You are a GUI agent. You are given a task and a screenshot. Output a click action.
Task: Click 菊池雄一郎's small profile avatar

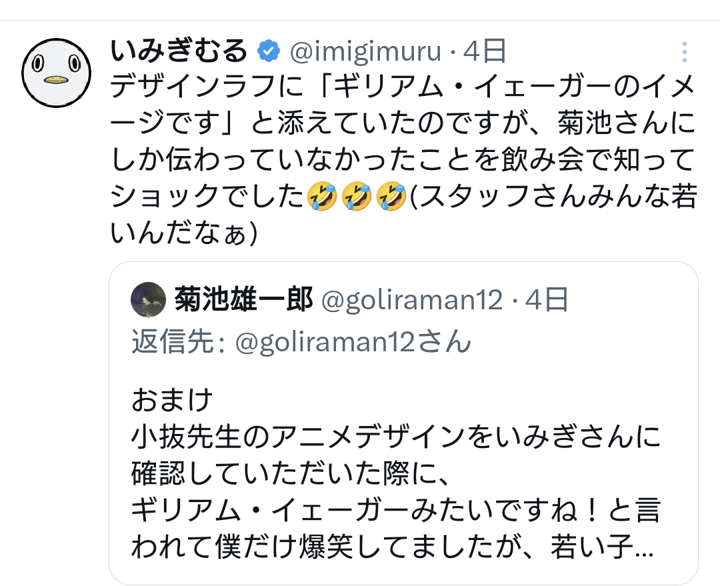pyautogui.click(x=148, y=299)
